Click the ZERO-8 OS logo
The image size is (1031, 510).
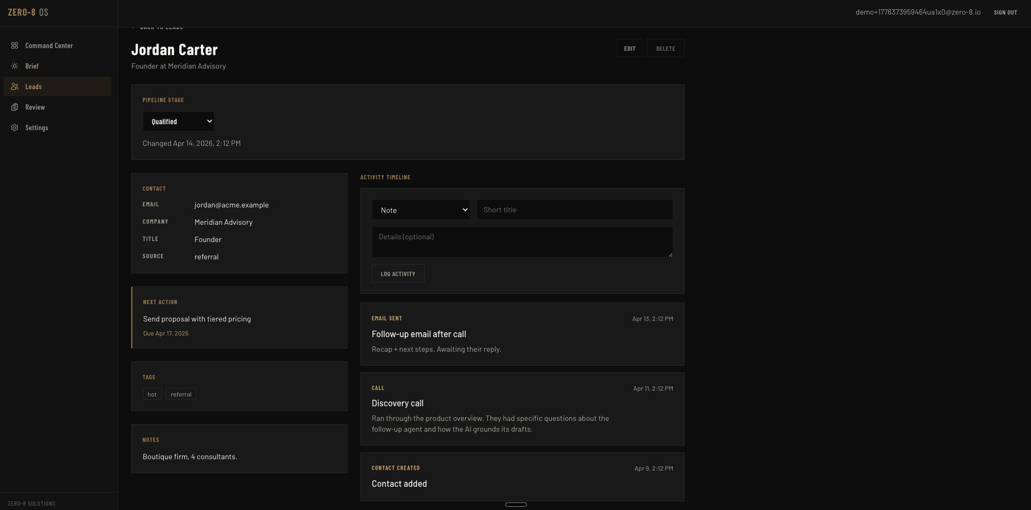28,11
